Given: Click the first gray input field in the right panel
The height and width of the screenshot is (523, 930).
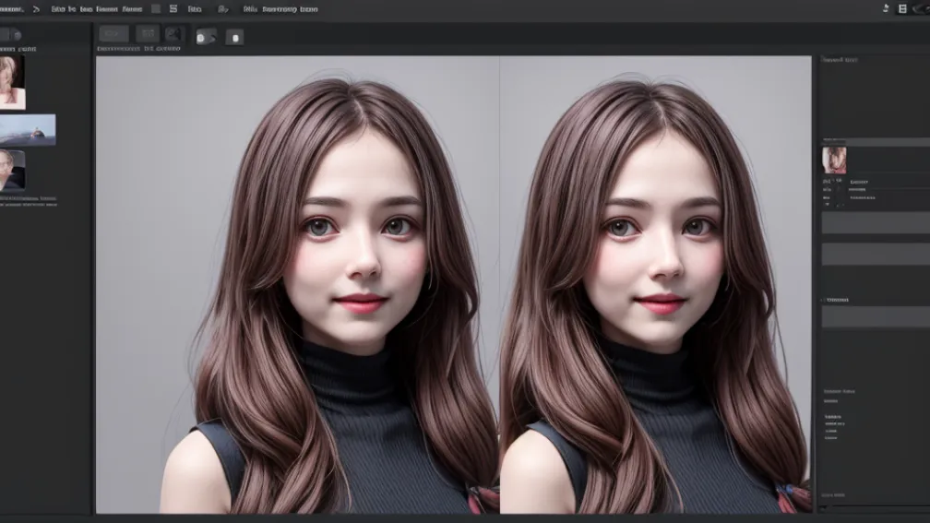Looking at the screenshot, I should coord(876,223).
